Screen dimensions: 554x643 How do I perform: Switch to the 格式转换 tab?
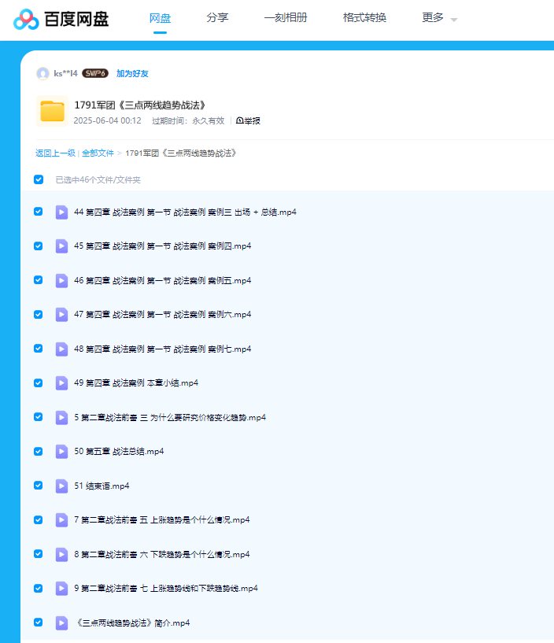click(x=364, y=18)
